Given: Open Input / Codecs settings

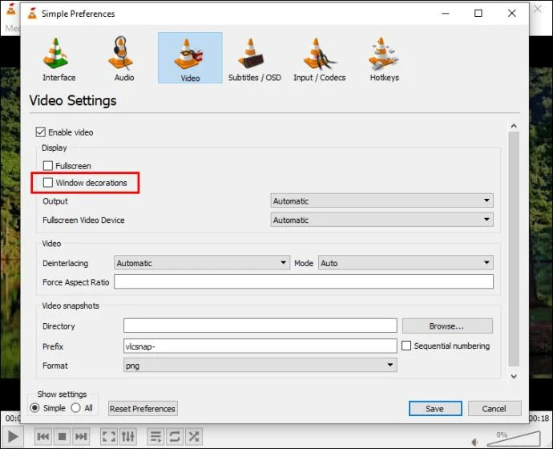Looking at the screenshot, I should (319, 59).
